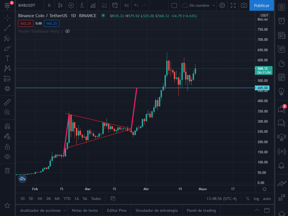Open candlestick chart style selector
The height and width of the screenshot is (216, 288).
point(60,6)
